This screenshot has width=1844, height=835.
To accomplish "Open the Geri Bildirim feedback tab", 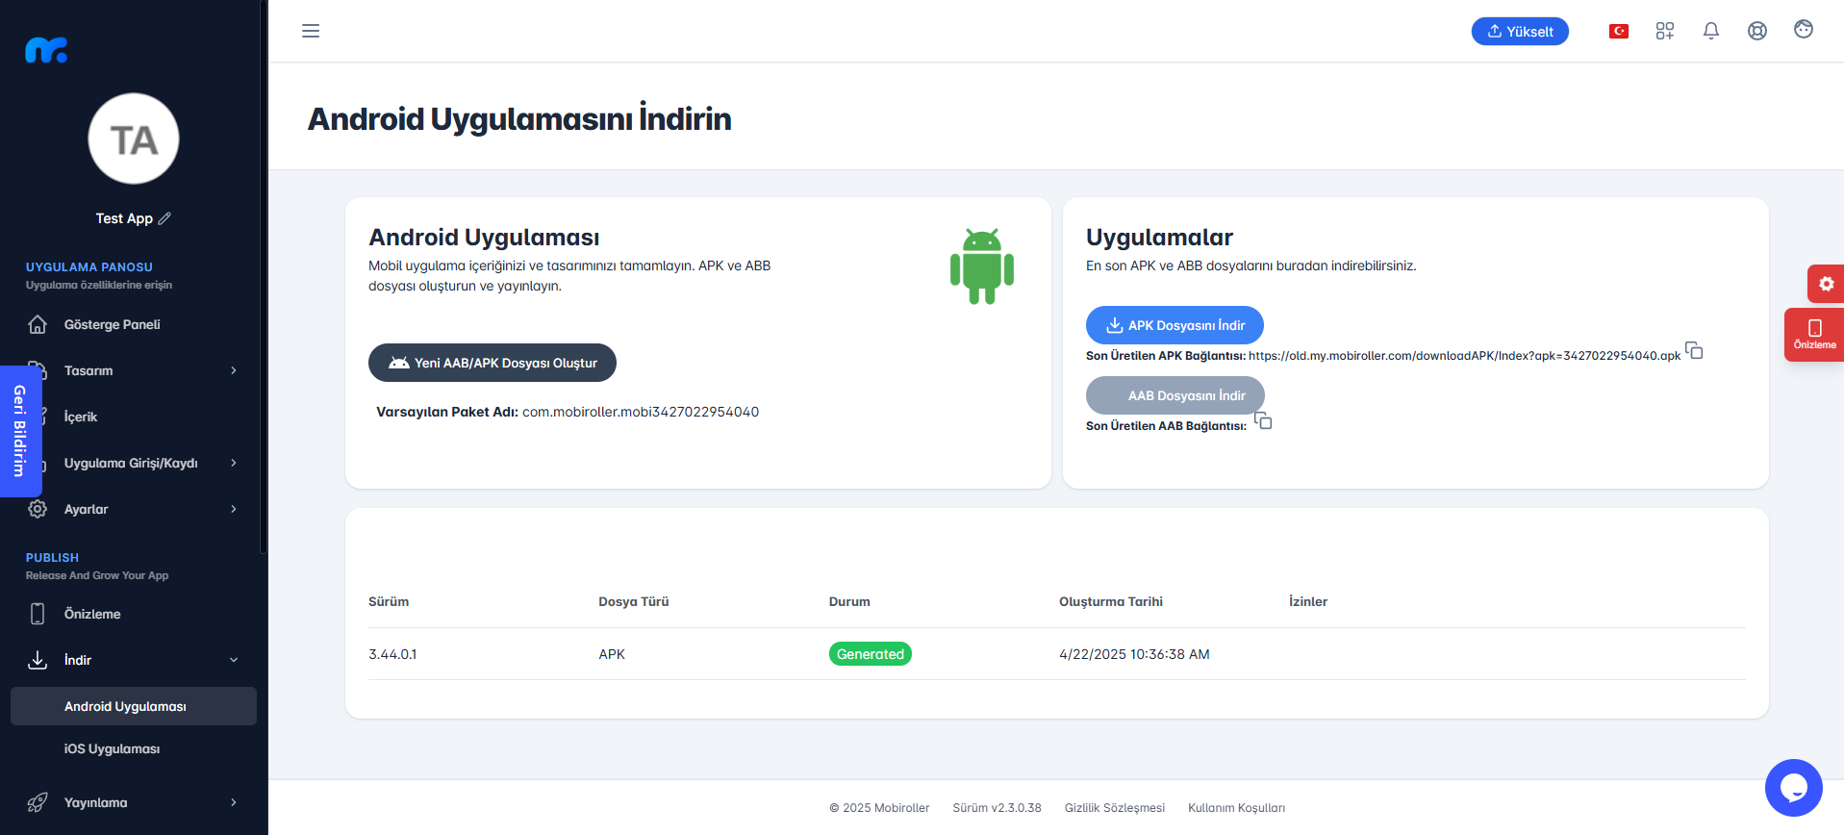I will click(x=19, y=431).
